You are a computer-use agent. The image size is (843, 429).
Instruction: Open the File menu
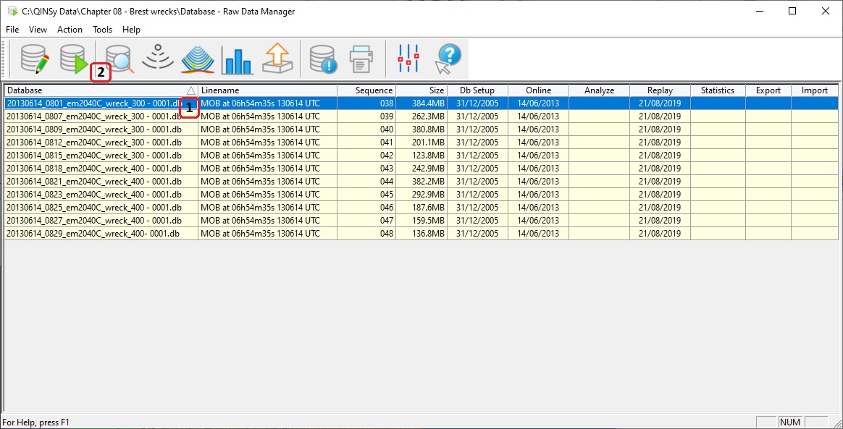coord(12,30)
